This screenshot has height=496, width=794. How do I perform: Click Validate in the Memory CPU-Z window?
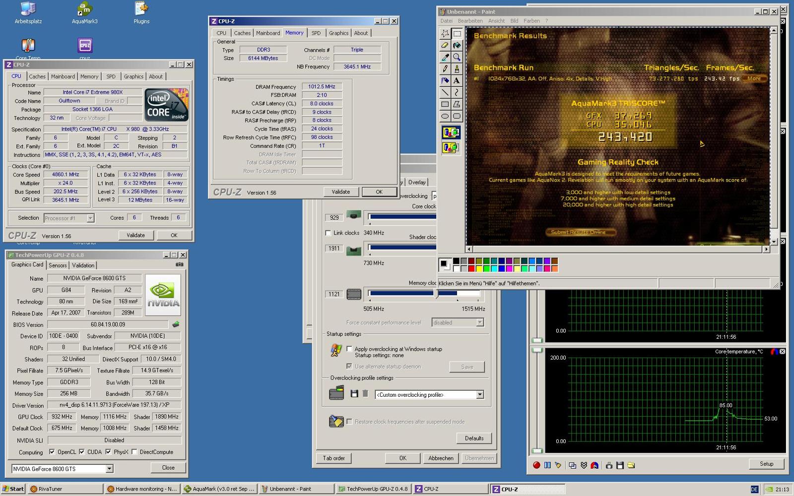pos(341,192)
